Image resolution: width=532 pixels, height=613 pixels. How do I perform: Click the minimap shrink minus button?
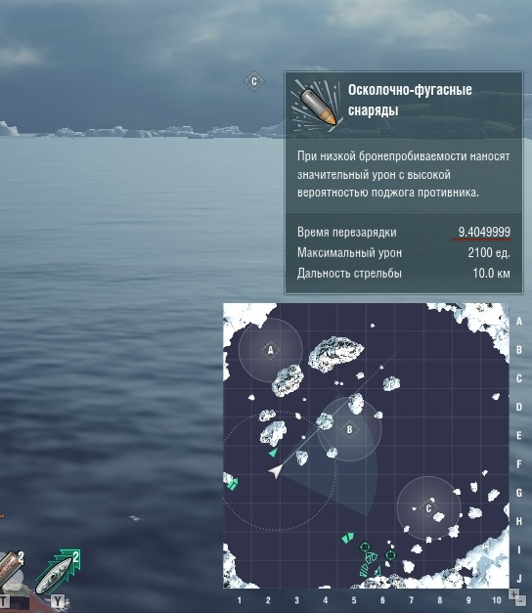pyautogui.click(x=521, y=600)
